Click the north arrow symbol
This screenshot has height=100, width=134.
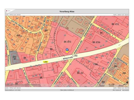[x=127, y=82]
